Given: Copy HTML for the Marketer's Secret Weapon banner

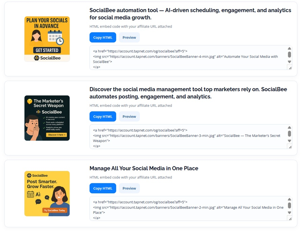Looking at the screenshot, I should tap(103, 116).
